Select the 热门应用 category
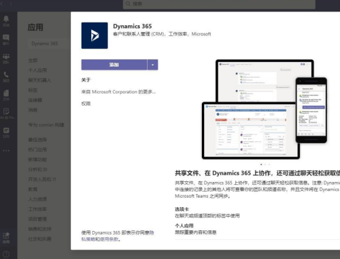The width and height of the screenshot is (340, 259). (x=37, y=149)
